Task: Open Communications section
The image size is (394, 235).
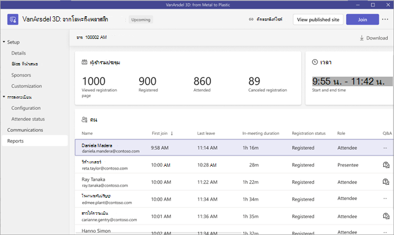Action: pyautogui.click(x=25, y=130)
